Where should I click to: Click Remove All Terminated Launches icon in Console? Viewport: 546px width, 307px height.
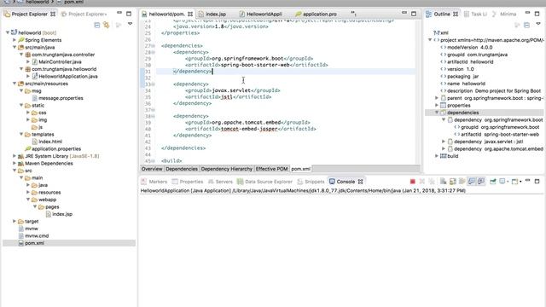(432, 182)
